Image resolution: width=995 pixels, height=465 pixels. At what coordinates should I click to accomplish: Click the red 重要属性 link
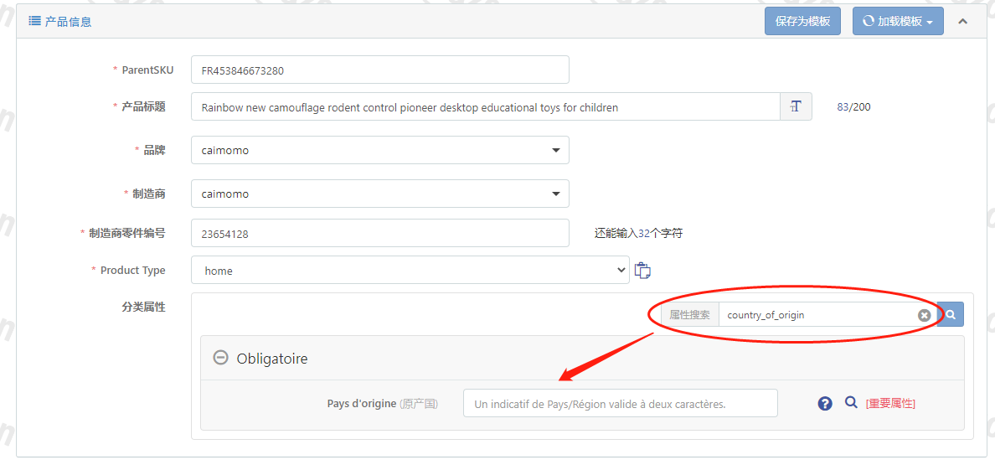point(890,404)
